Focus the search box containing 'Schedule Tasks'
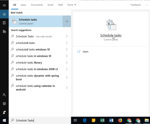Viewport: 150px width, 124px height. (40, 120)
